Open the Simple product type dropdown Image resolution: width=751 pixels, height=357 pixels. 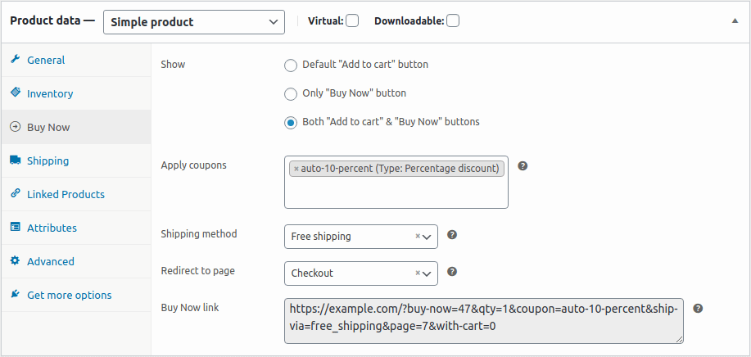tap(194, 22)
